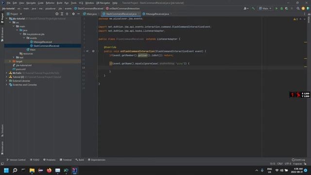The height and width of the screenshot is (175, 311).
Task: Open the Project view selector dropdown
Action: tap(14, 14)
